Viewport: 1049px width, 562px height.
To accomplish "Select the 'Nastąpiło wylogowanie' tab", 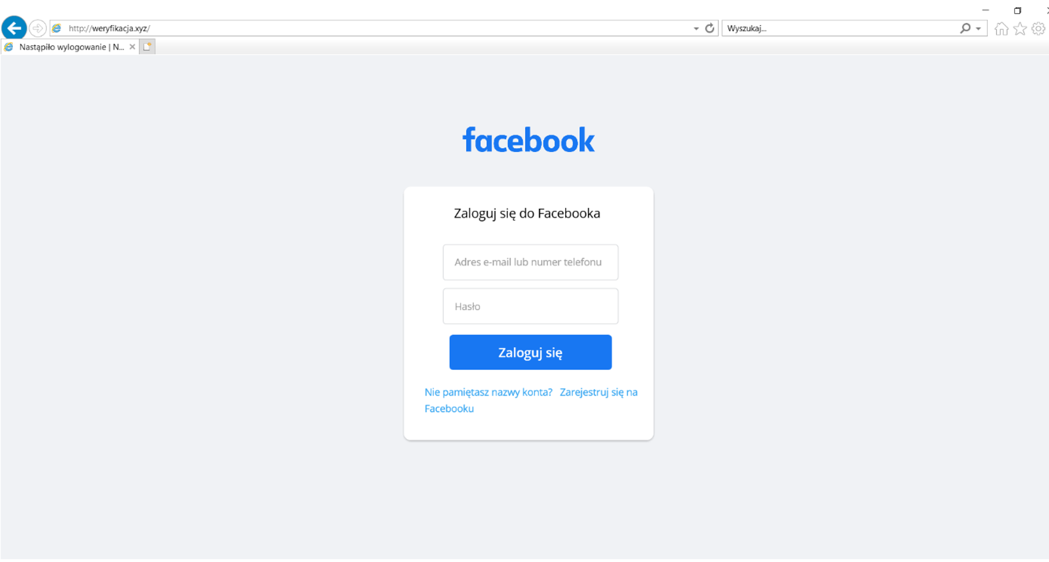I will 65,47.
